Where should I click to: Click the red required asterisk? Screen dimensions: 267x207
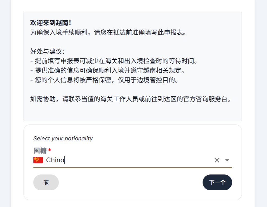(x=50, y=150)
